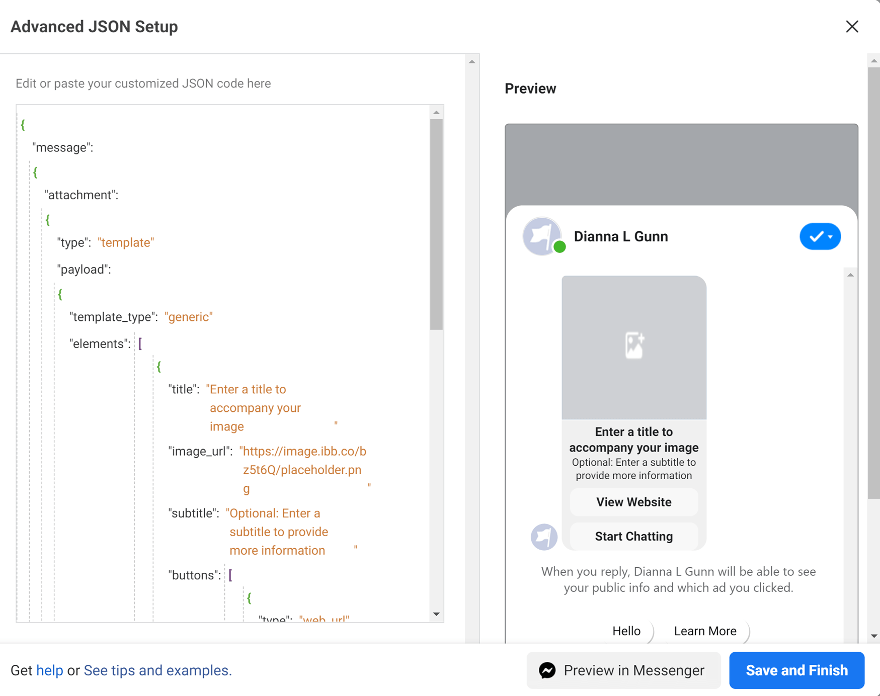880x696 pixels.
Task: Click Dianna L Gunn's profile avatar
Action: pos(542,236)
